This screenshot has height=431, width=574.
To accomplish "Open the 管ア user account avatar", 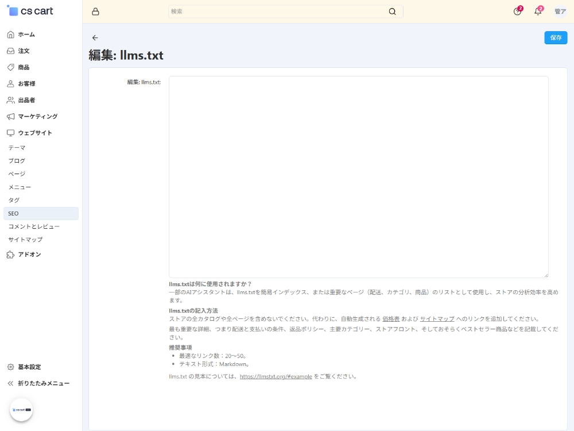I will click(560, 11).
